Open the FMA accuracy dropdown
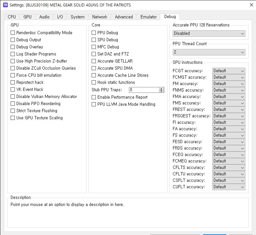This screenshot has width=256, height=235. (229, 97)
